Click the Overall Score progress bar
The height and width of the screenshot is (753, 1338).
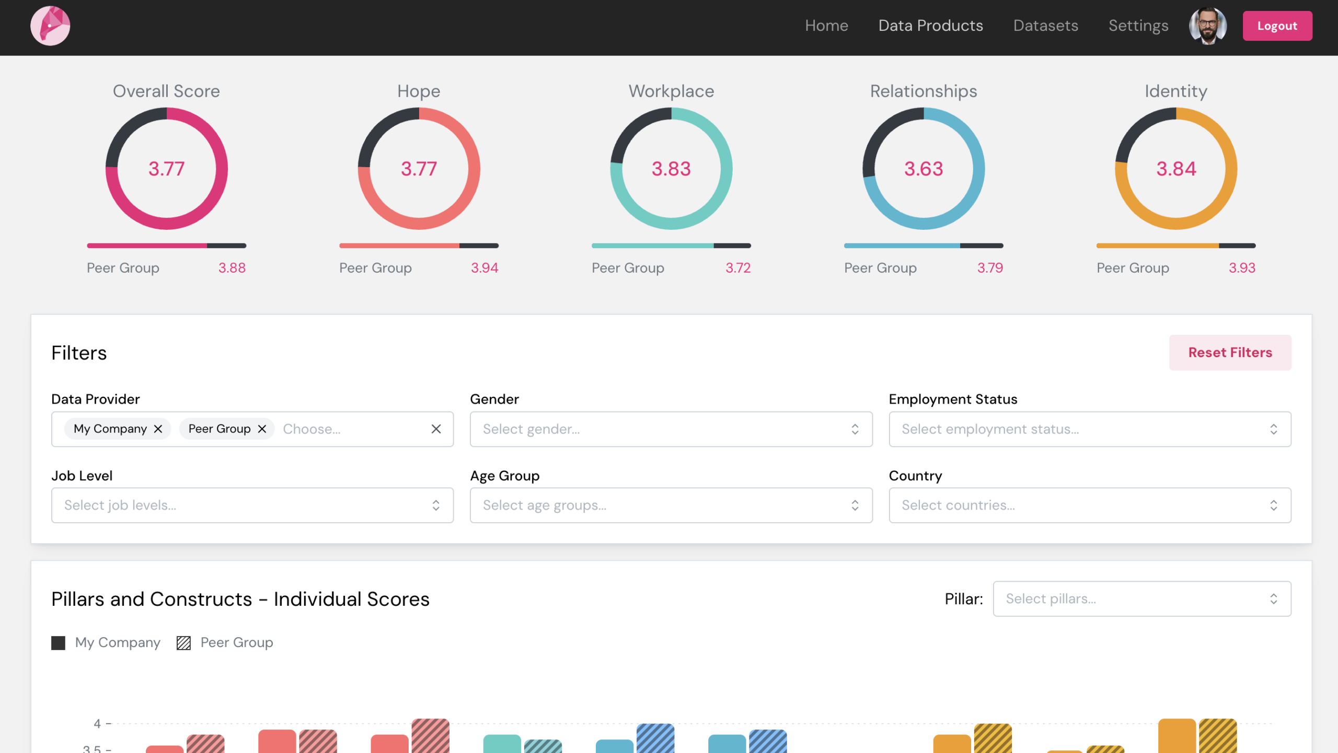(166, 245)
